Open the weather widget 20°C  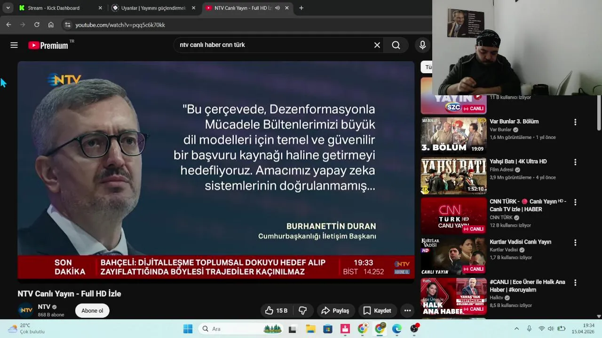point(26,329)
